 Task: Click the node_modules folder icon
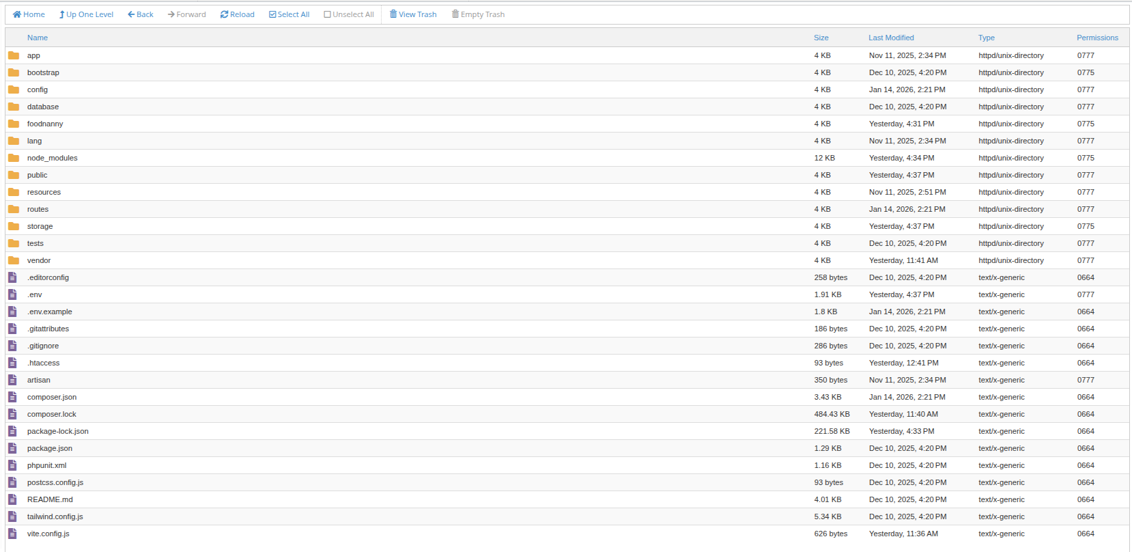pos(14,158)
